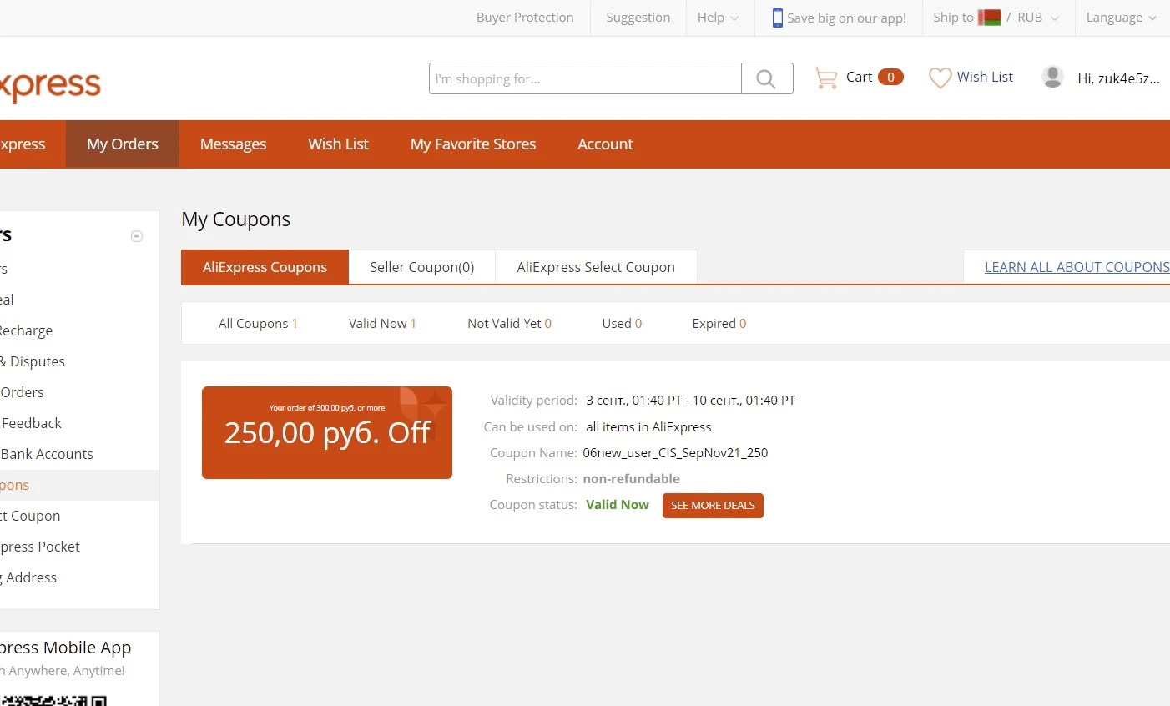1170x706 pixels.
Task: Open LEARN ALL ABOUT COUPONS link
Action: (x=1077, y=267)
